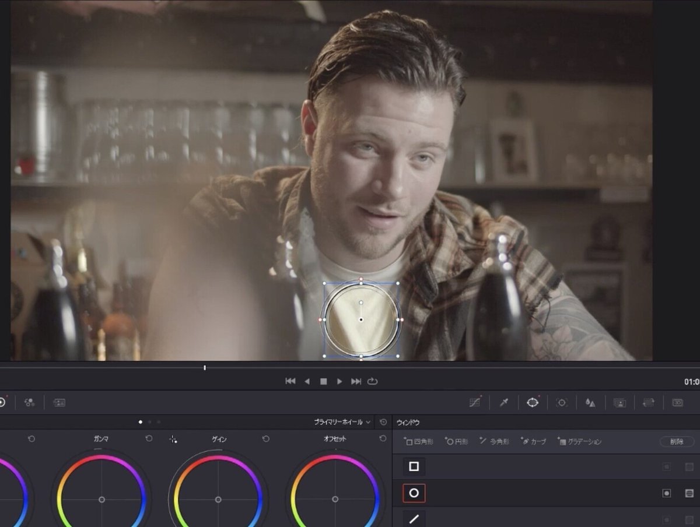Open the Qualifier eyedropper palette
The width and height of the screenshot is (700, 527).
click(x=503, y=402)
